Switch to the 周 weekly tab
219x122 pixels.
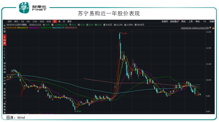pyautogui.click(x=59, y=21)
